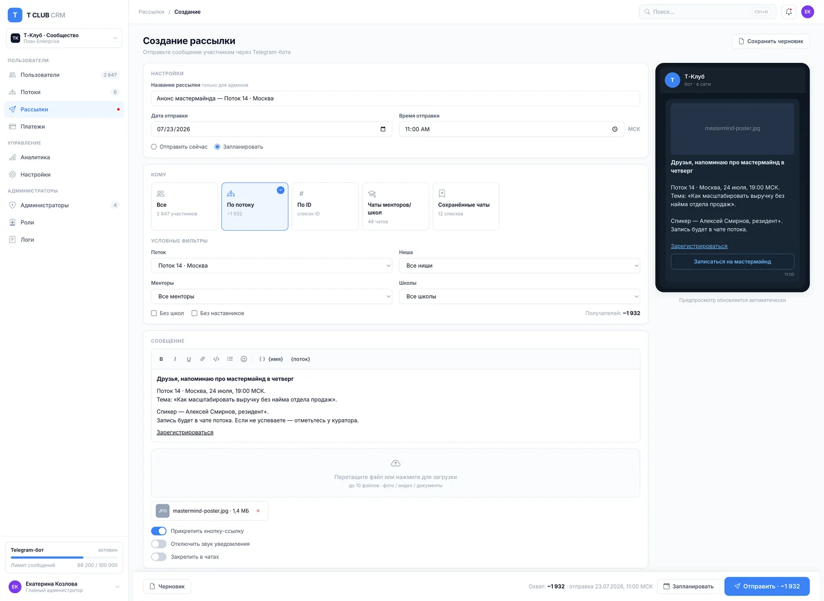Remove mastermind-poster.jpg attachment
Viewport: 824px width, 601px height.
(x=258, y=511)
